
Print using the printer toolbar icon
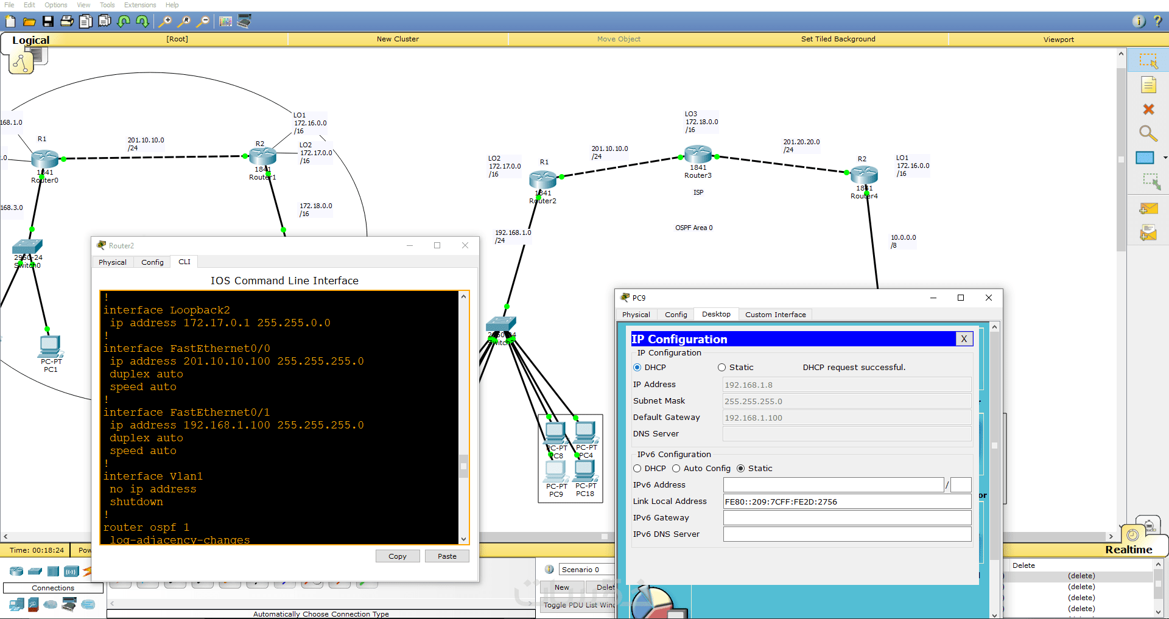(67, 21)
